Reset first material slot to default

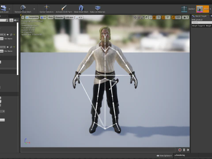click(x=14, y=34)
